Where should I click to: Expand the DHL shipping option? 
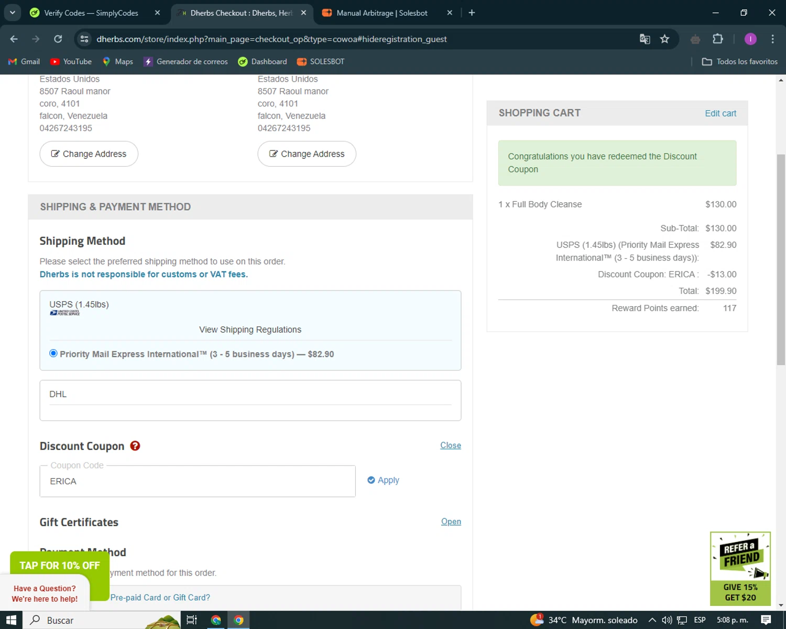point(250,400)
